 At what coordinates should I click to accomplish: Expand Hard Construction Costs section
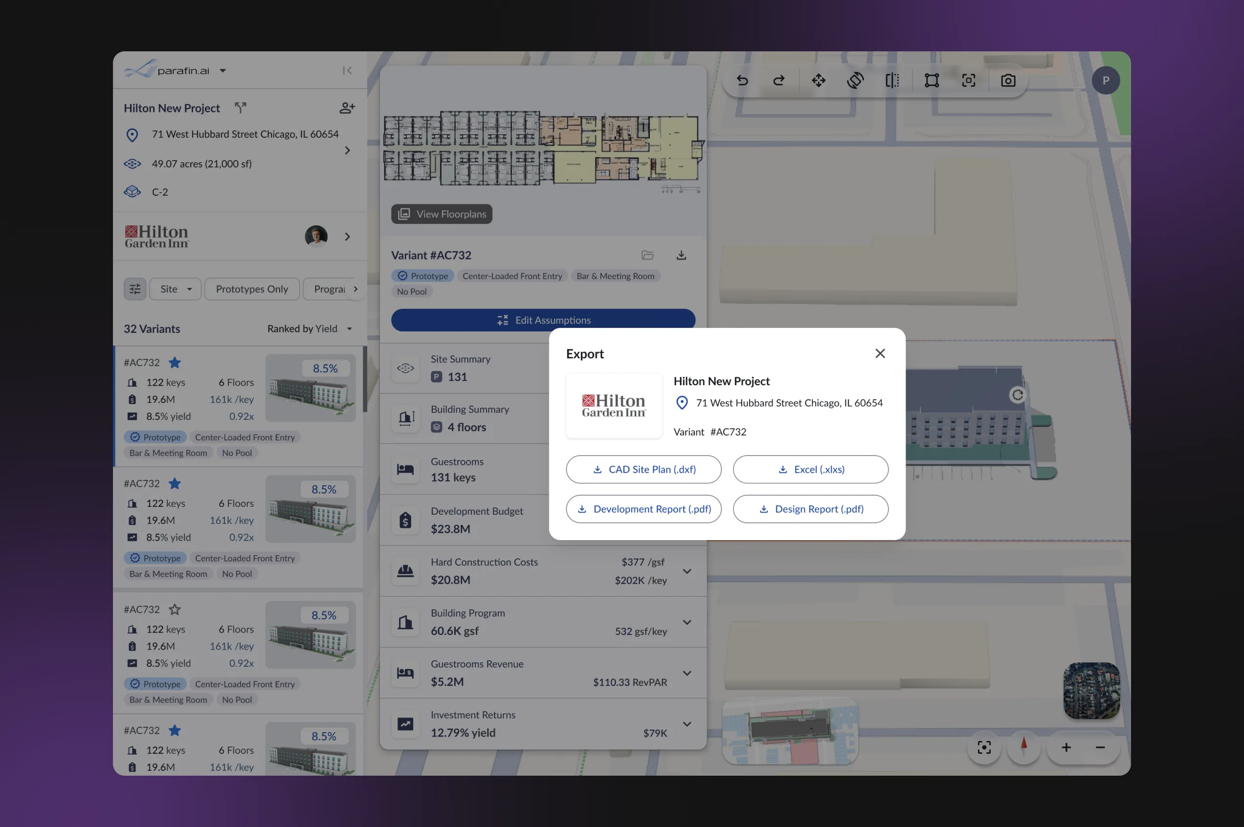coord(687,571)
